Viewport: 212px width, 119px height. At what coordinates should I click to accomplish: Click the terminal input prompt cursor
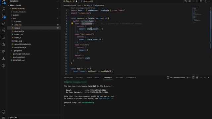65,104
